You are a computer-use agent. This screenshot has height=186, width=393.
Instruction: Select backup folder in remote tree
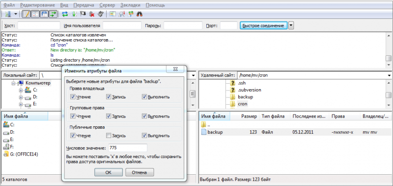(x=245, y=97)
